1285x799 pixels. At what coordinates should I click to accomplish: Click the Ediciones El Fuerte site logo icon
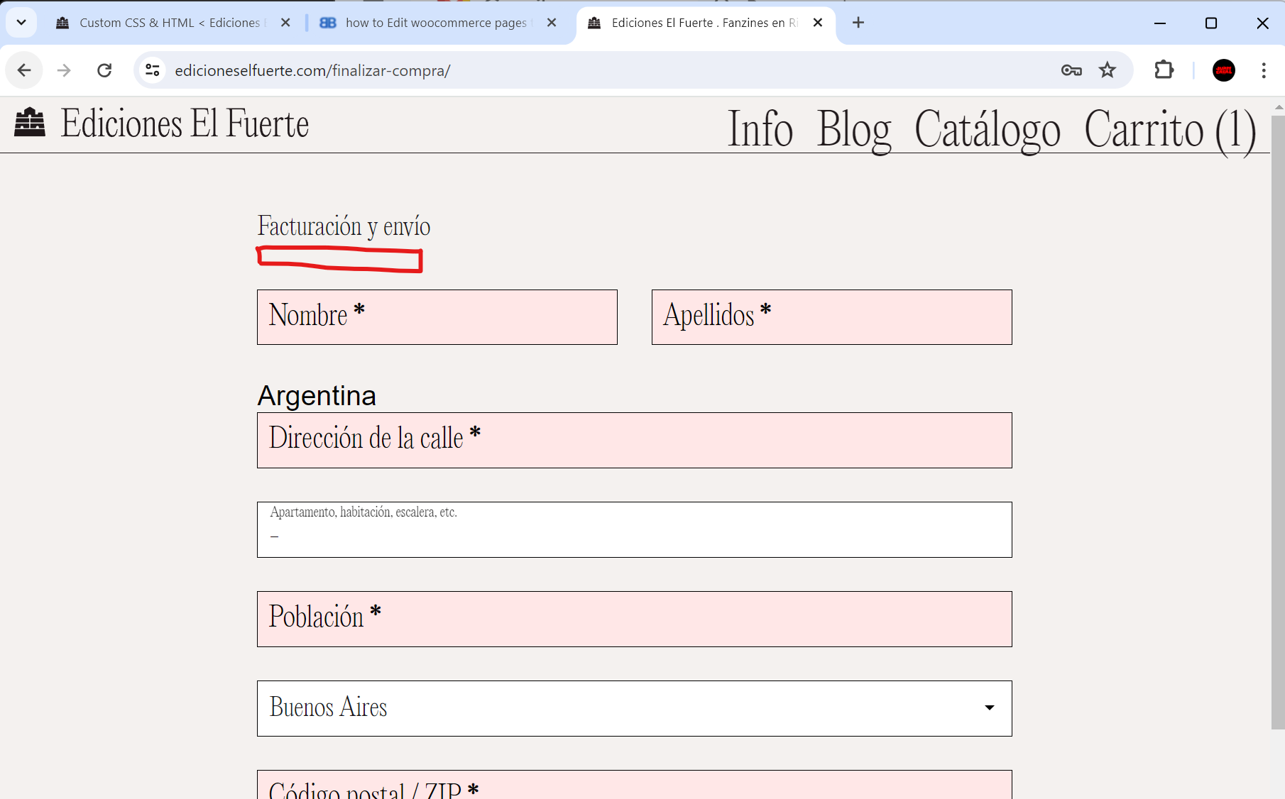[29, 125]
